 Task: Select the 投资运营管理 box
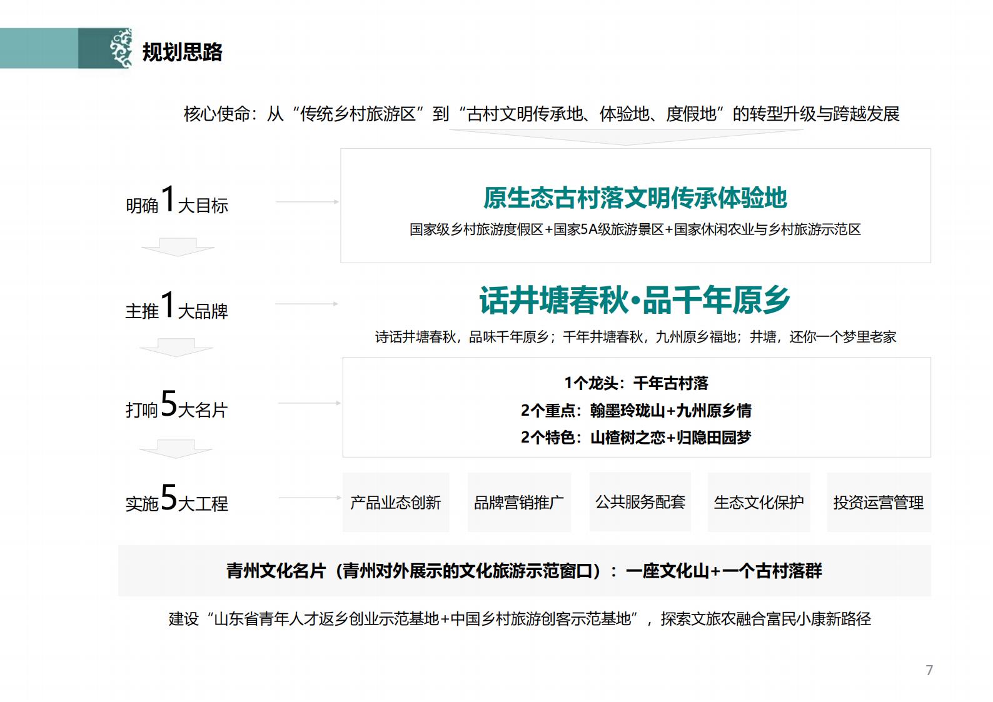click(x=879, y=502)
